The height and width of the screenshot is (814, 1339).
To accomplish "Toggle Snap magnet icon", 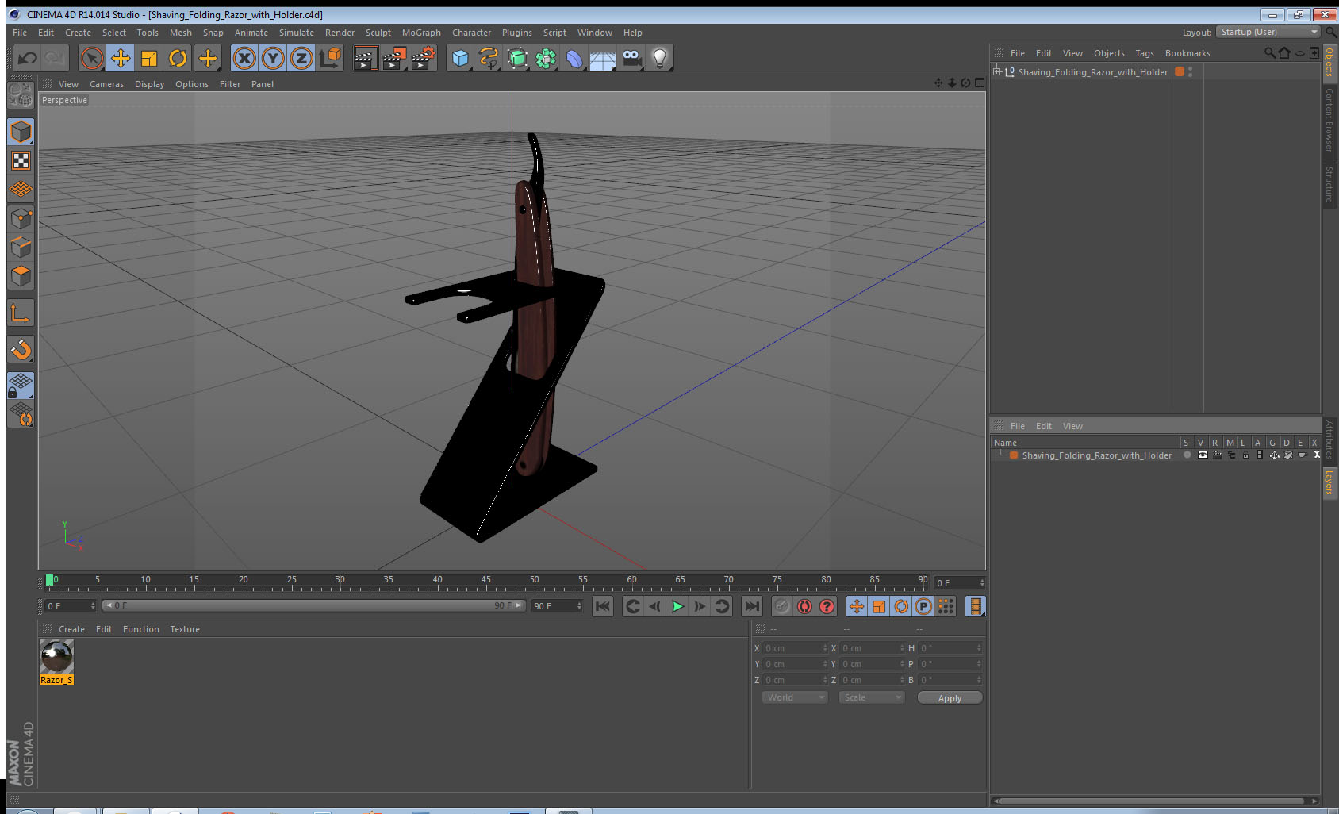I will point(21,349).
